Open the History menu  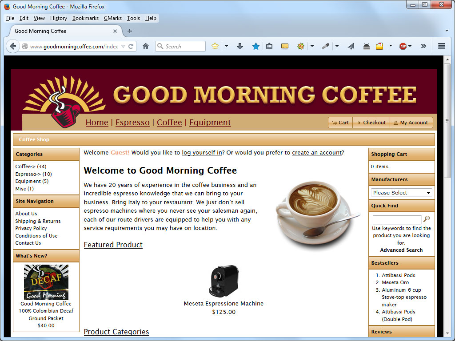(59, 18)
